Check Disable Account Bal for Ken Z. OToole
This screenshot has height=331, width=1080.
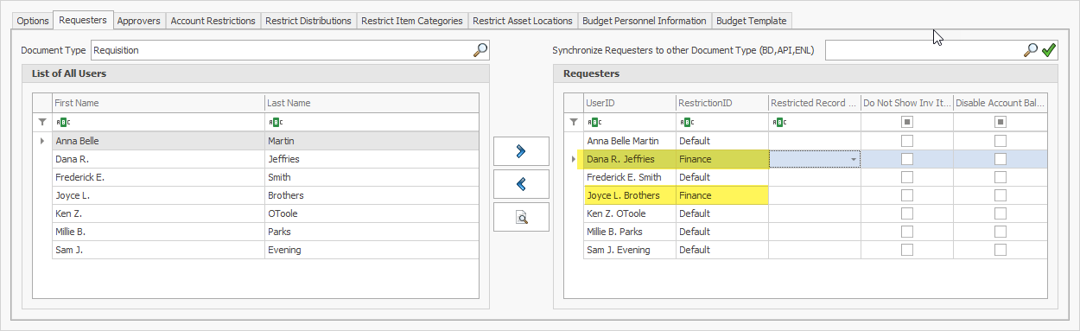(x=1000, y=213)
